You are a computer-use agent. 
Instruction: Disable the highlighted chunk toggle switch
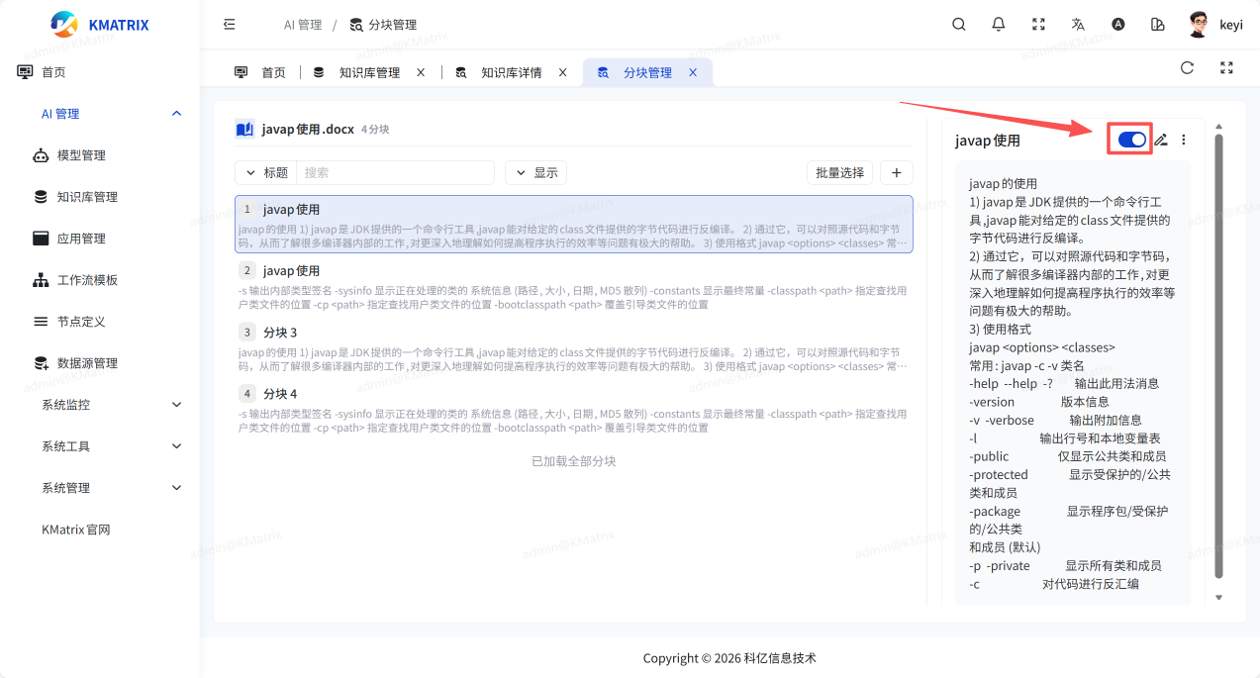click(1129, 139)
